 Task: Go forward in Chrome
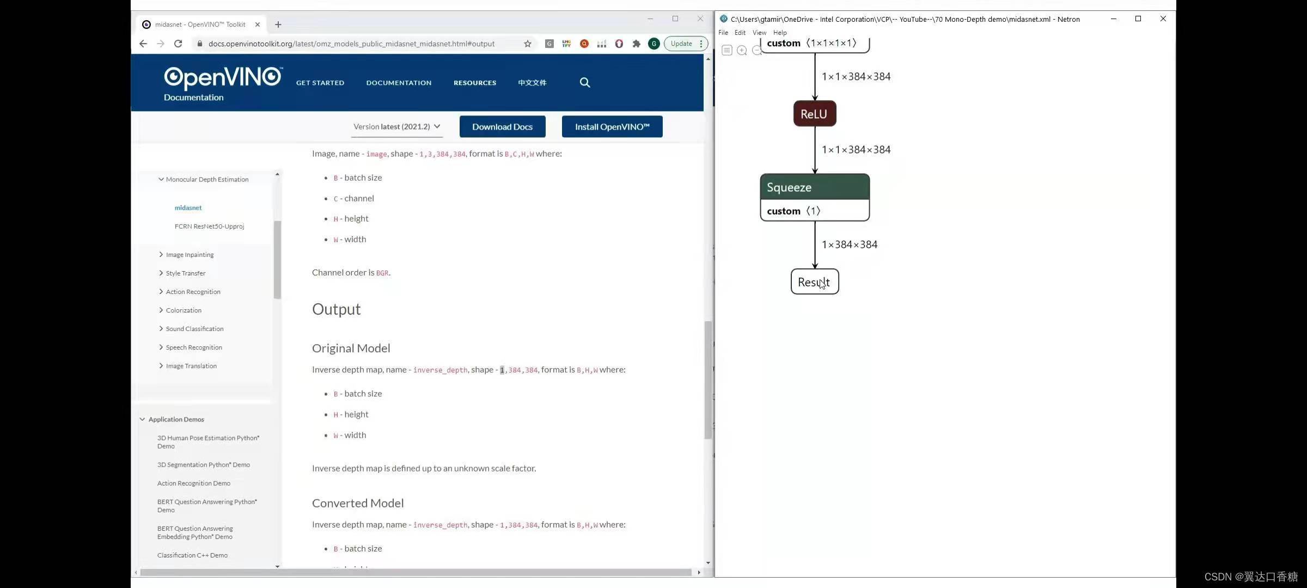(x=160, y=44)
